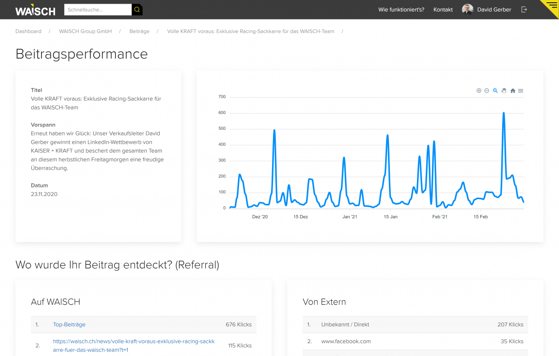Image resolution: width=559 pixels, height=356 pixels.
Task: Click the logout icon beside David Gerber
Action: click(524, 9)
